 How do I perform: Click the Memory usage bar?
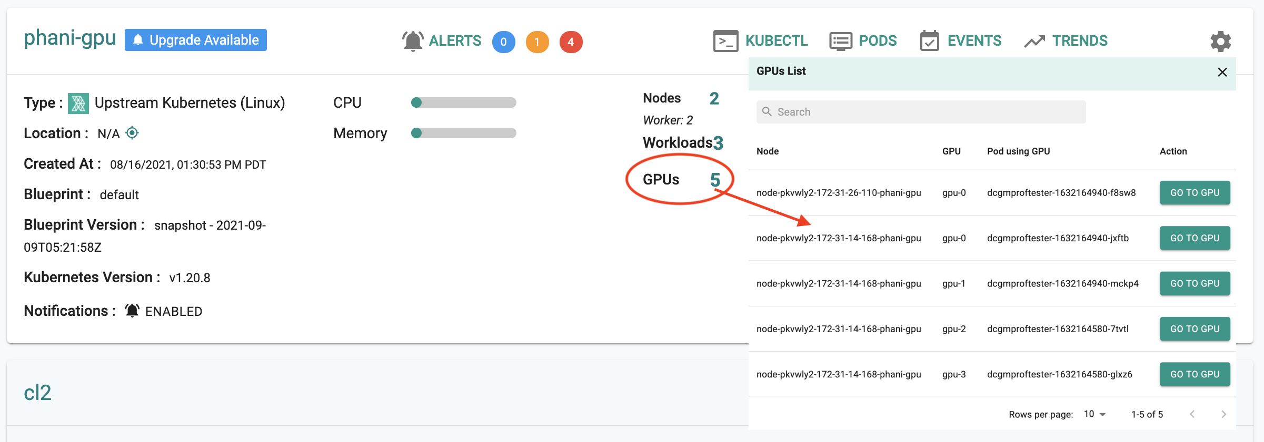pyautogui.click(x=463, y=133)
